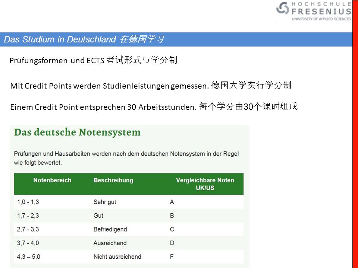Click the Hochschule Fresenius logo
Viewport: 358px width, 268px height.
pyautogui.click(x=314, y=11)
